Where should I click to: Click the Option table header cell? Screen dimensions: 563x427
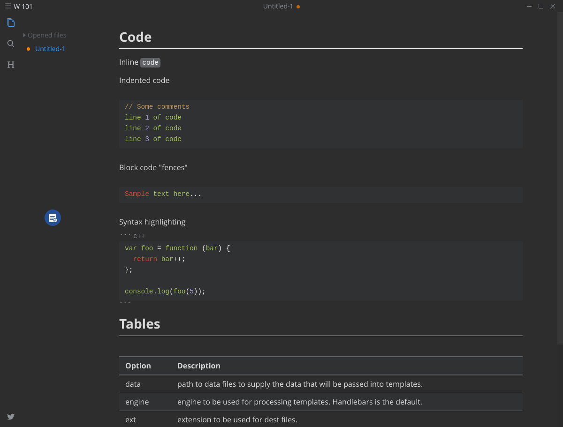[x=145, y=366]
